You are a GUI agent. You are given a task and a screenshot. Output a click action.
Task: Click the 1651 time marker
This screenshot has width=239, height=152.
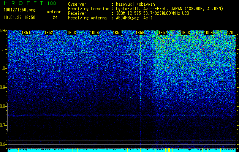click(x=26, y=33)
